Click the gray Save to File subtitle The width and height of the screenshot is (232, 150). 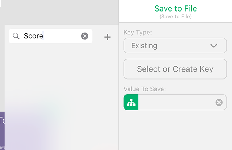tap(175, 17)
